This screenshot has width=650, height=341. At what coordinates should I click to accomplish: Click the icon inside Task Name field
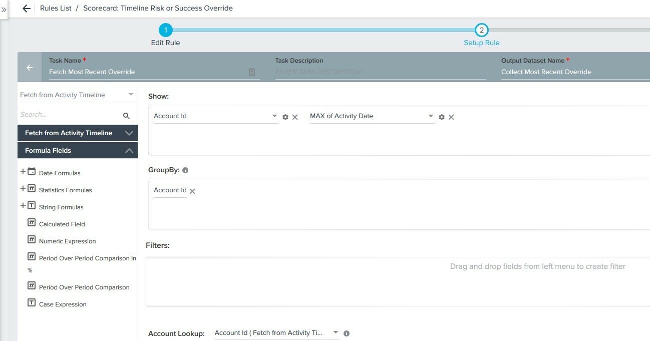[x=252, y=72]
